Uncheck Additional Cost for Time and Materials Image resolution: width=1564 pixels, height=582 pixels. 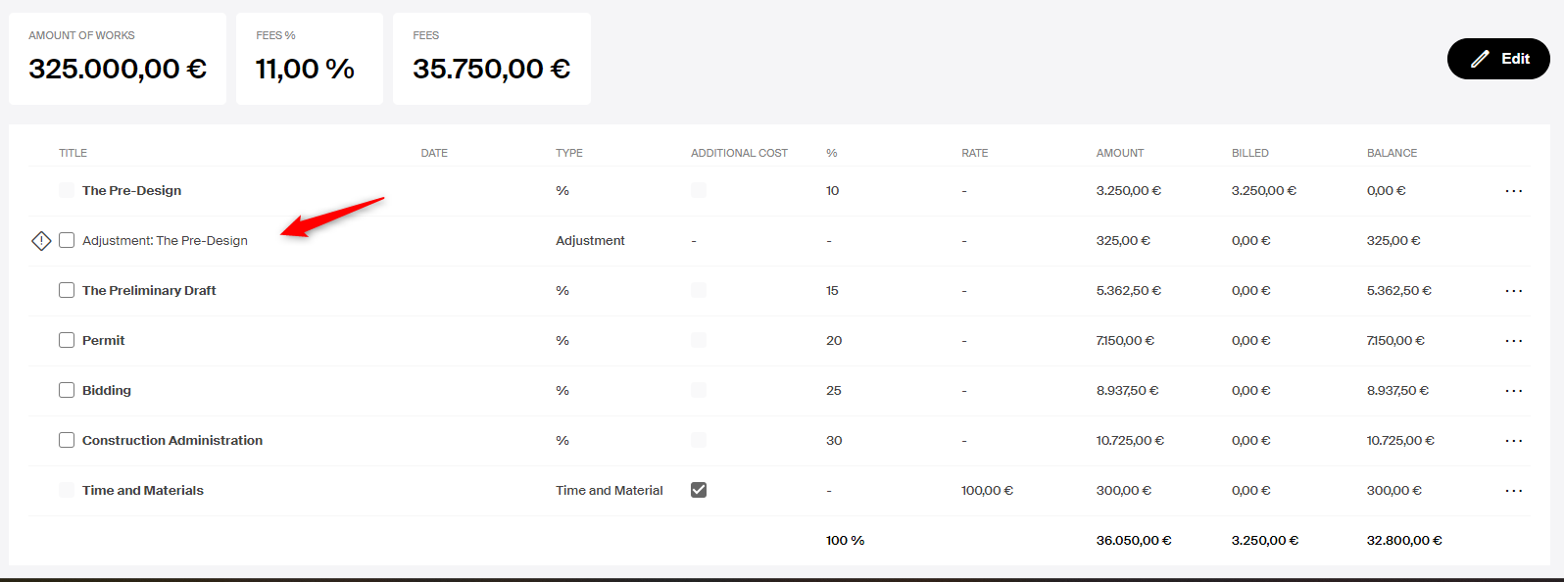[699, 490]
